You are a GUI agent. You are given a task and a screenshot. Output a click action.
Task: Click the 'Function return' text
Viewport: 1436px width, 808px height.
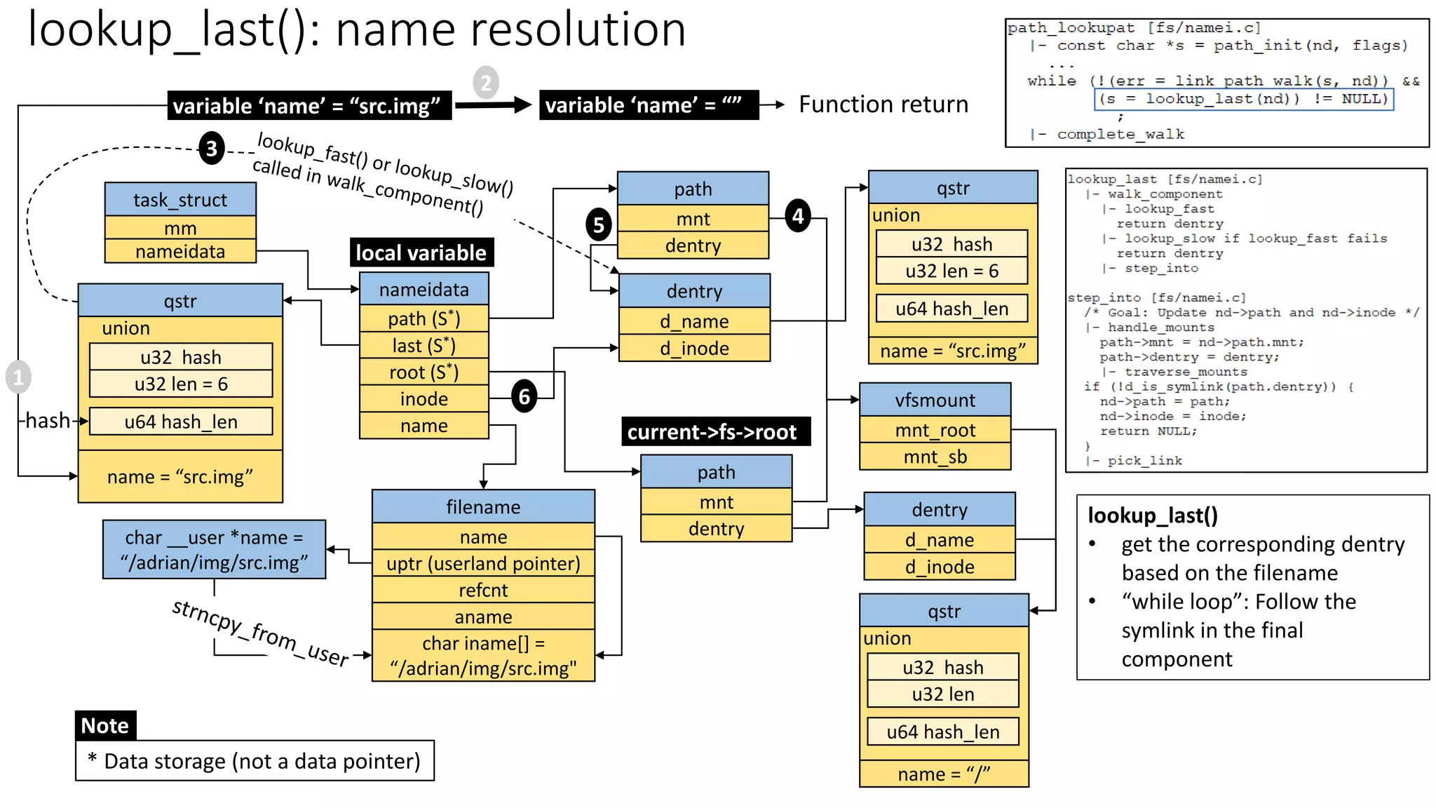(x=883, y=105)
